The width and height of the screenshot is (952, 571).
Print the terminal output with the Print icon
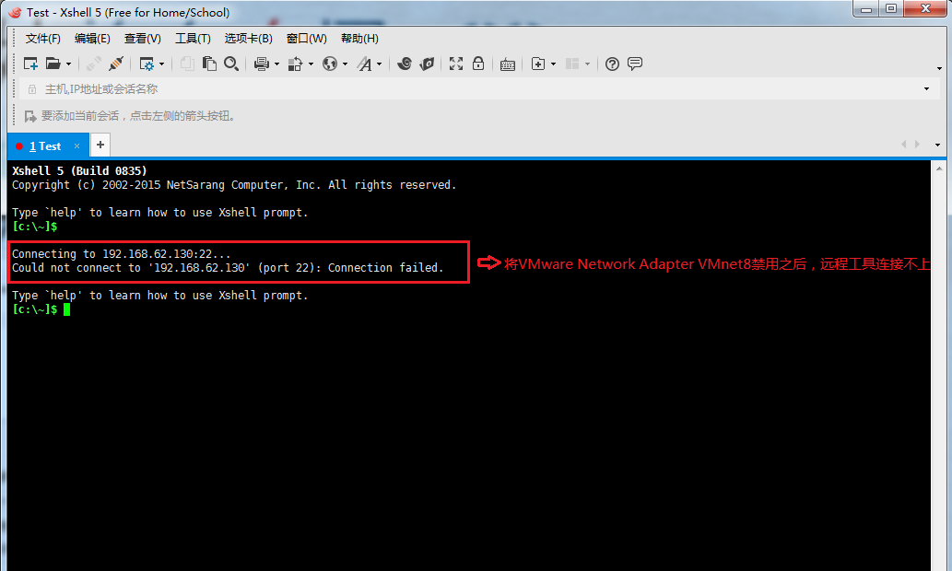[x=259, y=64]
